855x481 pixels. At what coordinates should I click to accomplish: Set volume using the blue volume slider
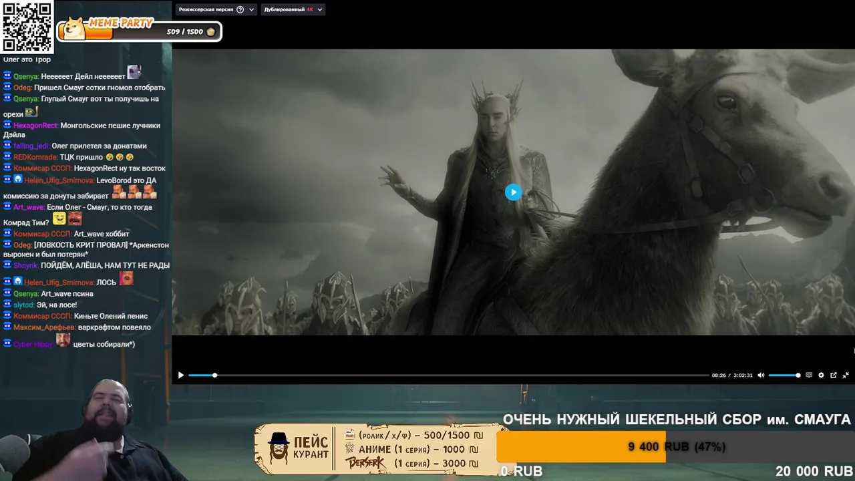coord(784,375)
